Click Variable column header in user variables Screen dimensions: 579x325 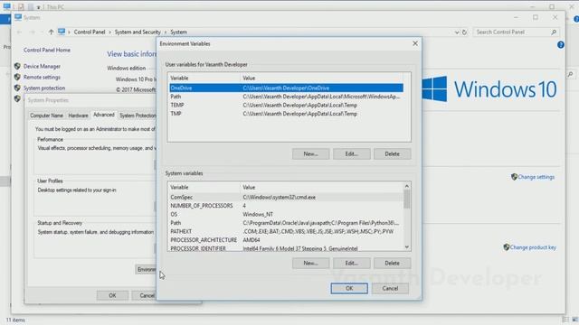click(204, 79)
